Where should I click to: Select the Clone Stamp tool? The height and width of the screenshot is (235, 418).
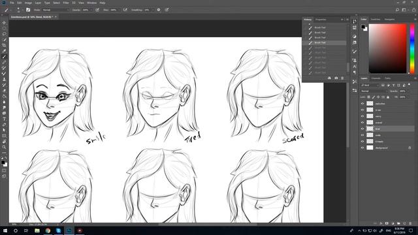[4, 79]
